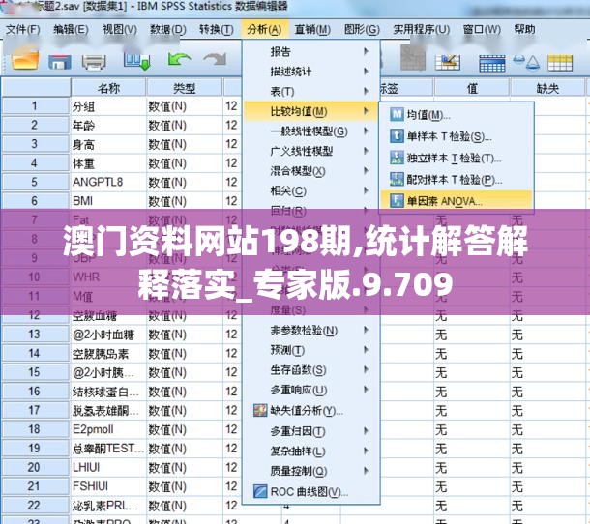Click the variable name cell E2pmoll
The height and width of the screenshot is (524, 590).
tap(108, 429)
